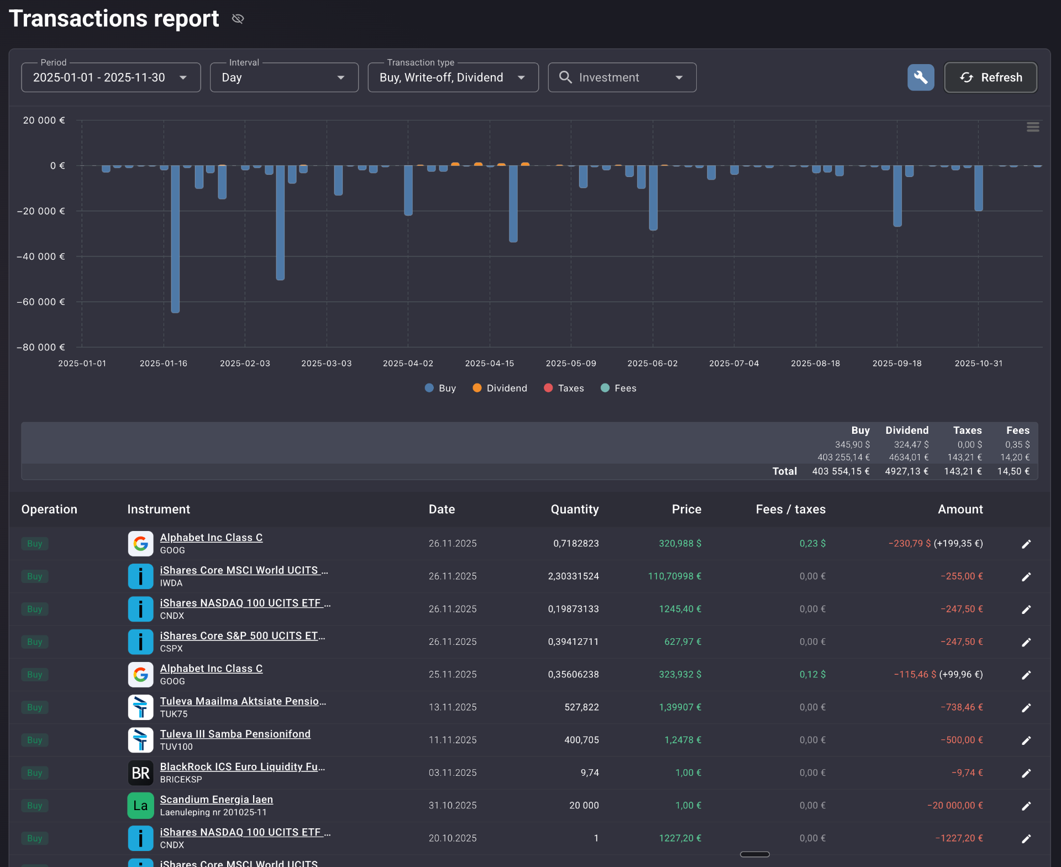Click quantity 527,822 in Tuleva row
The width and height of the screenshot is (1061, 867).
point(581,707)
